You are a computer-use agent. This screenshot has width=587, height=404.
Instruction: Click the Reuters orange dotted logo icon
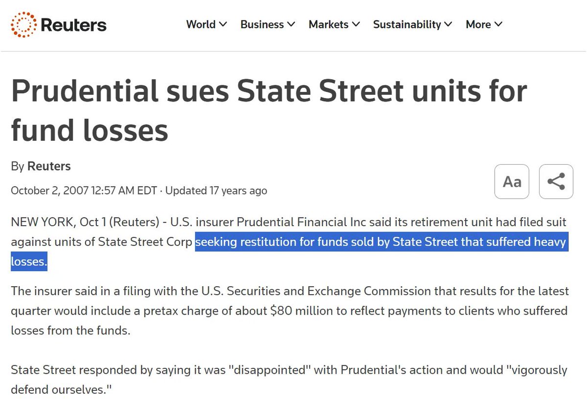(23, 24)
